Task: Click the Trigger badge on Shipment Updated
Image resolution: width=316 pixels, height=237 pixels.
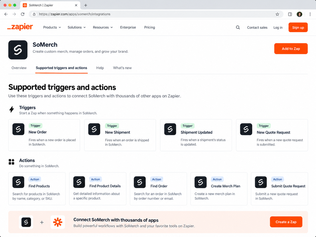Action: [187, 126]
